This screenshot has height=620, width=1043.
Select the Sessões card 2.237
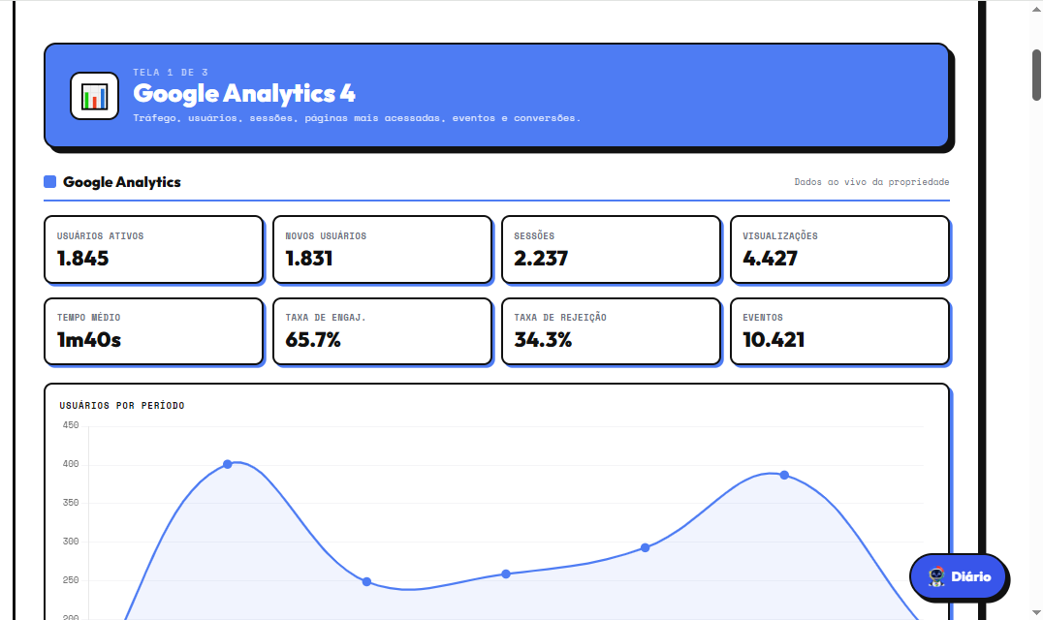[612, 249]
